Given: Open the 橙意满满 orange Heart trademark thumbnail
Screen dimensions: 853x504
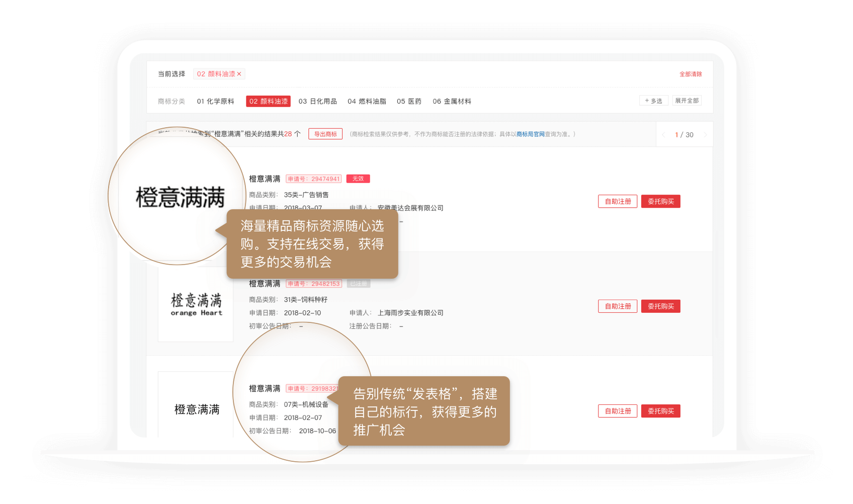Looking at the screenshot, I should coord(195,304).
